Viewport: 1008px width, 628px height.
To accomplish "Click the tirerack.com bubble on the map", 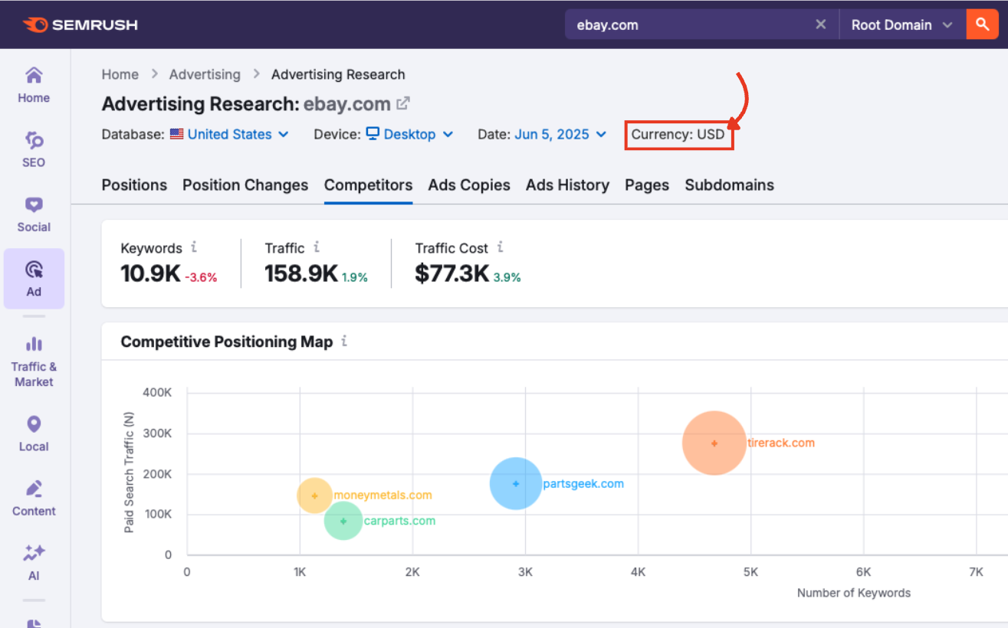I will point(714,443).
